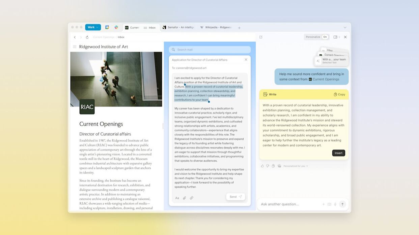
Task: Switch to the Semafor tab
Action: point(178,28)
